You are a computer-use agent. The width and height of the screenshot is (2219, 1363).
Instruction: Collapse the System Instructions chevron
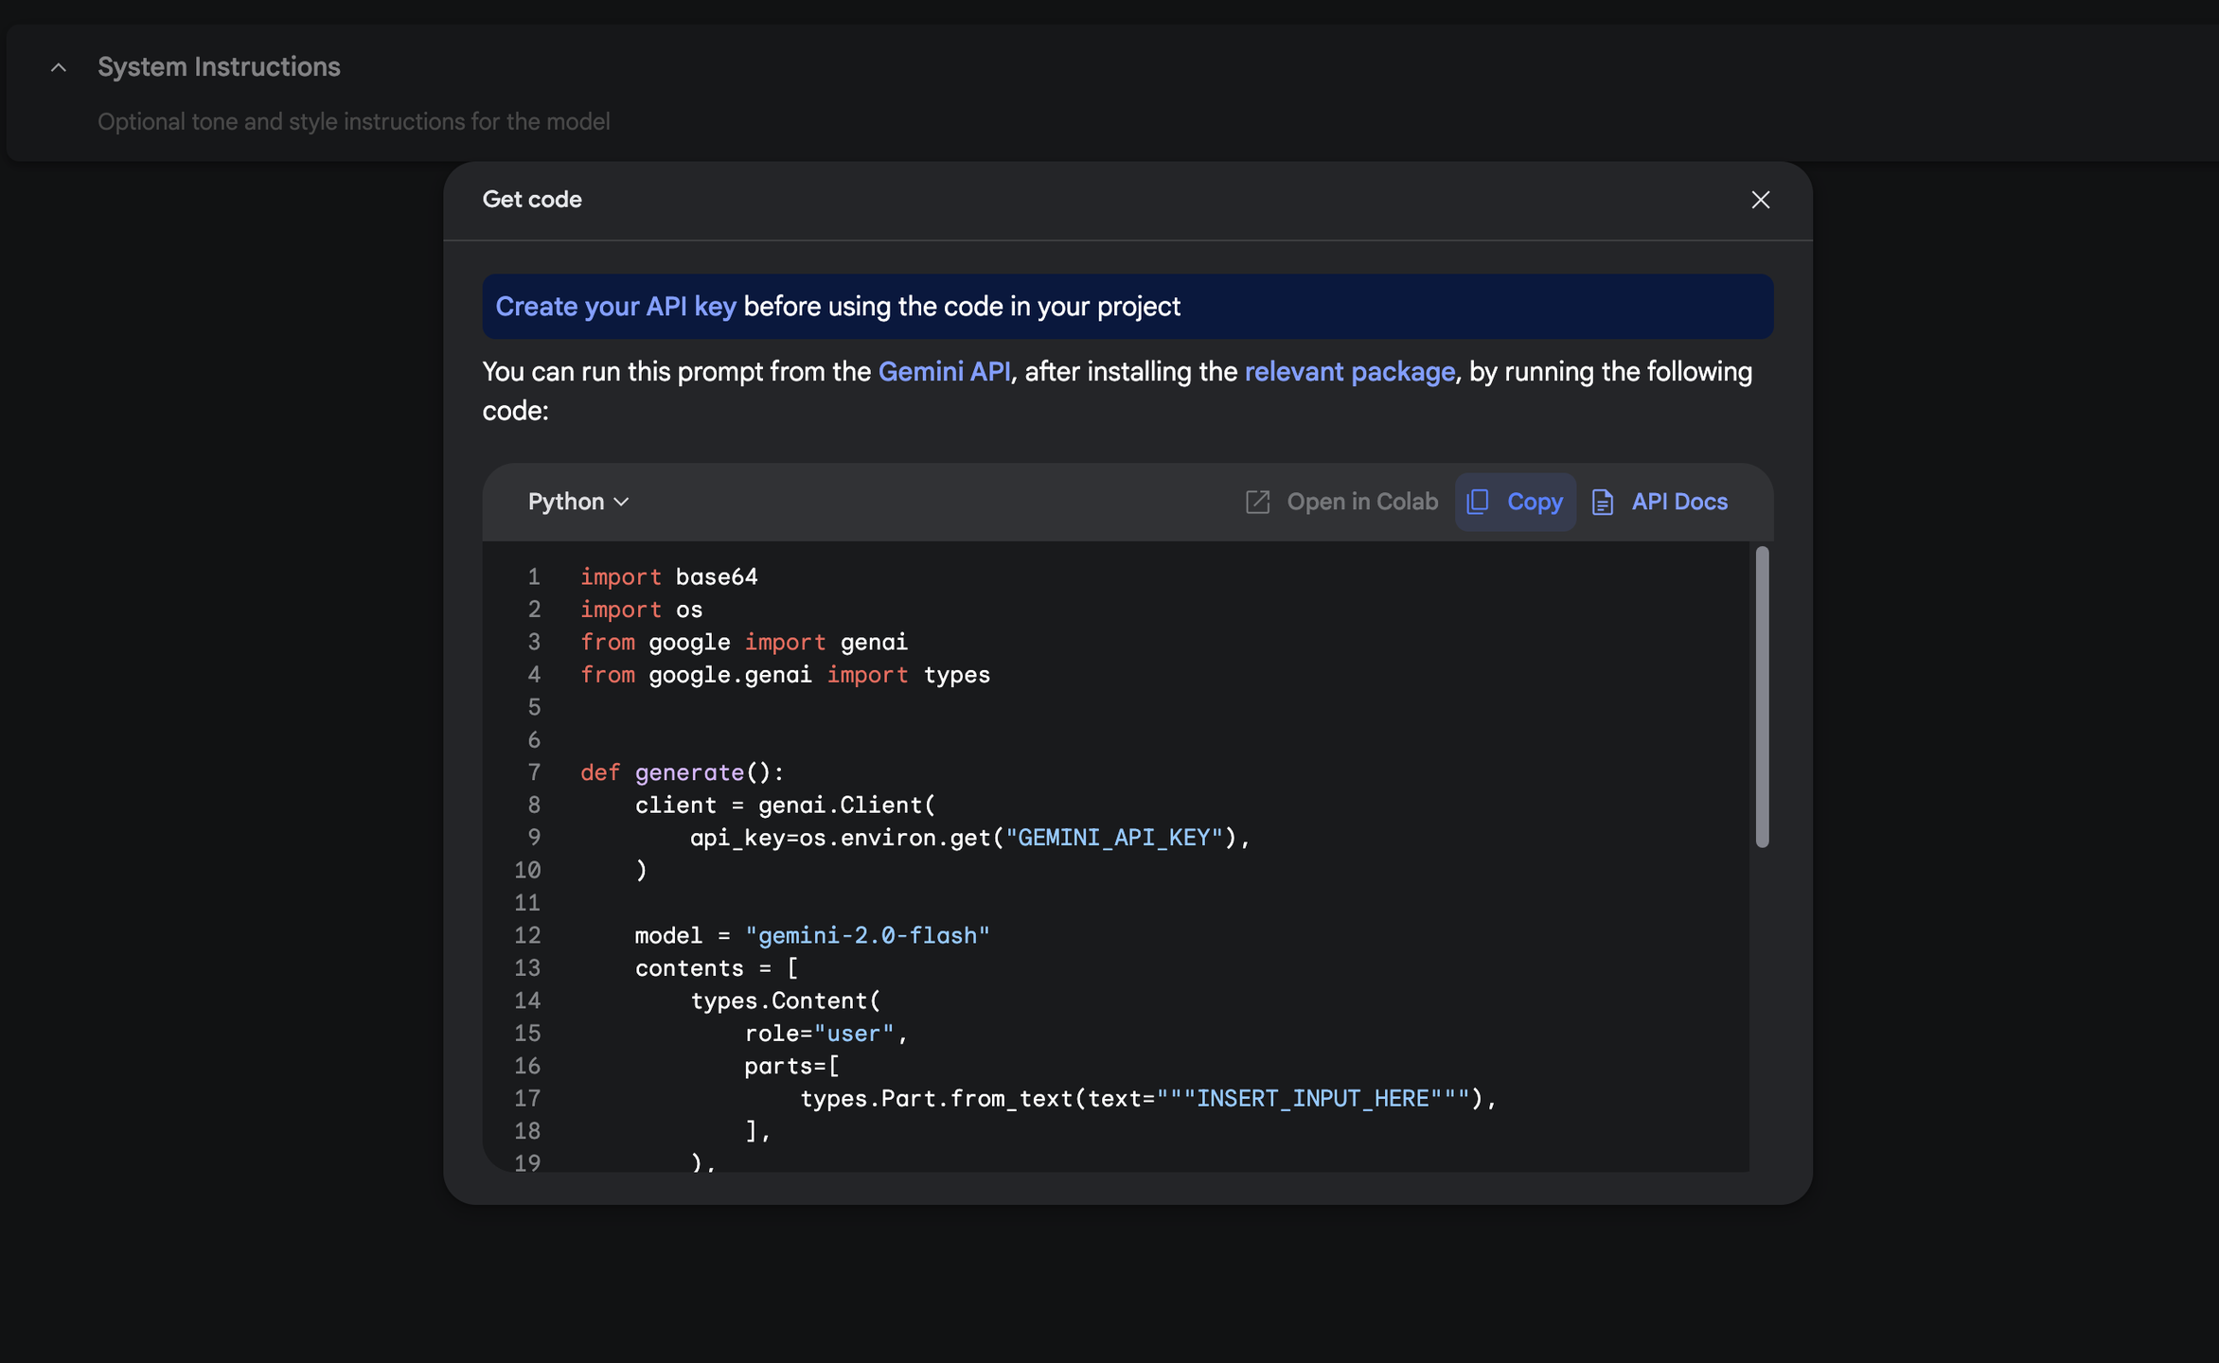59,67
